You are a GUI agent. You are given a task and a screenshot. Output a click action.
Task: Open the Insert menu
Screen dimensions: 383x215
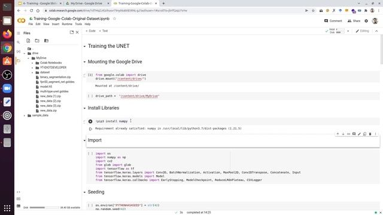[x=56, y=24]
